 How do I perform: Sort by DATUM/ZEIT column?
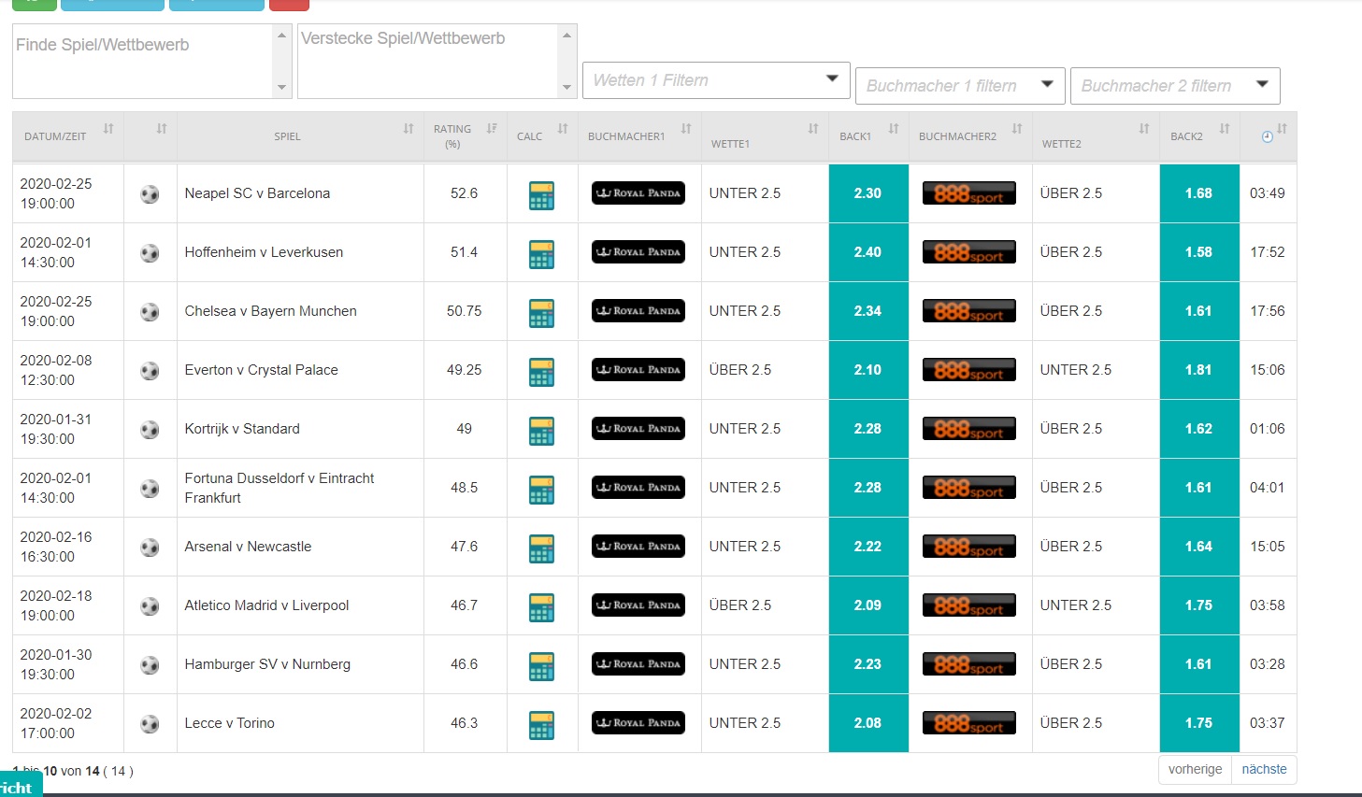(x=68, y=136)
